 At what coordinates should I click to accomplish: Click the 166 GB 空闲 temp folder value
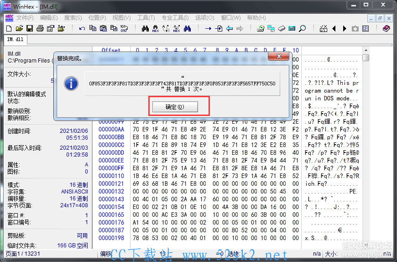[x=73, y=246]
